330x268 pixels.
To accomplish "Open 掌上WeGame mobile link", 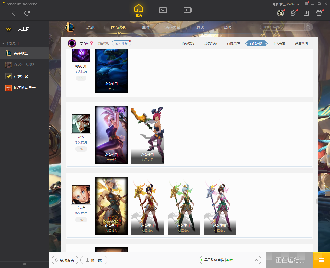I will coord(286,4).
